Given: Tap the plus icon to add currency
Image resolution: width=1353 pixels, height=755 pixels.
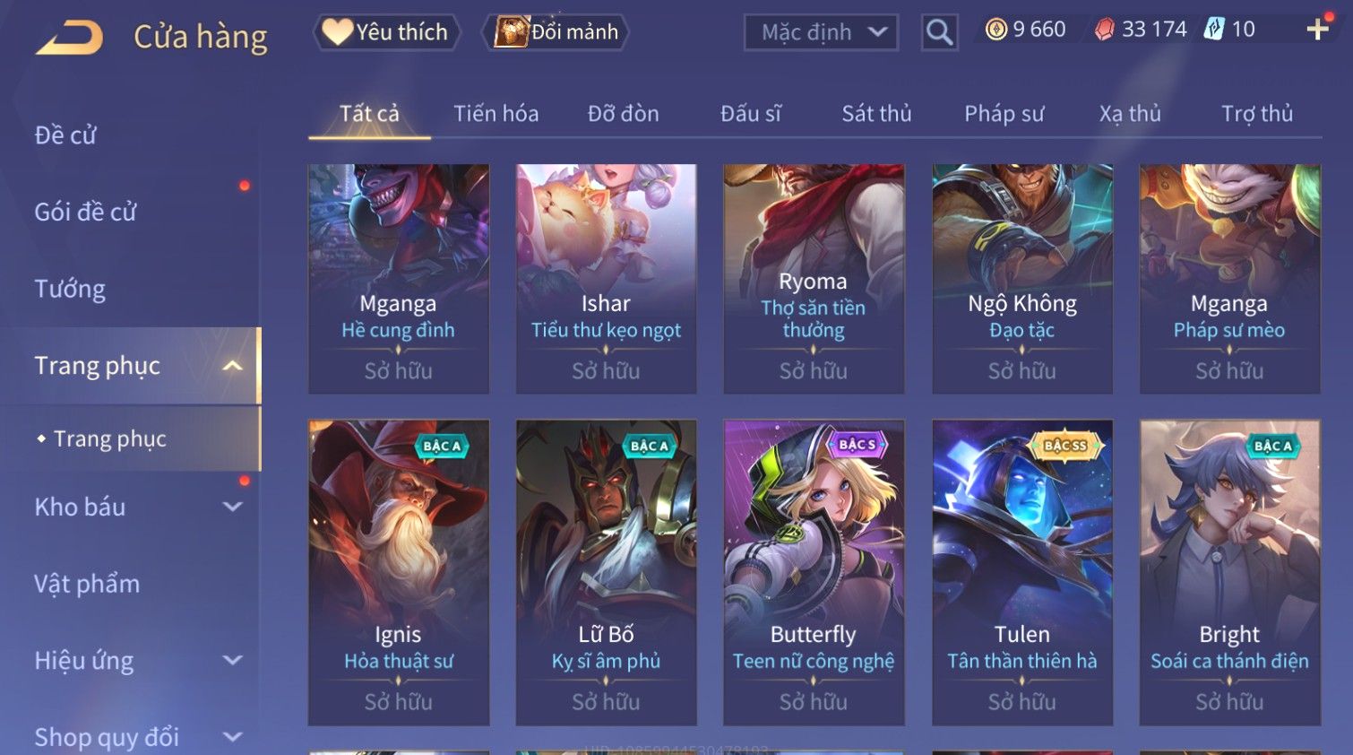Looking at the screenshot, I should pyautogui.click(x=1317, y=30).
